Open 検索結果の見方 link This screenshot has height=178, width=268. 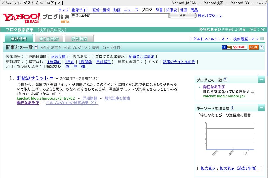52,30
